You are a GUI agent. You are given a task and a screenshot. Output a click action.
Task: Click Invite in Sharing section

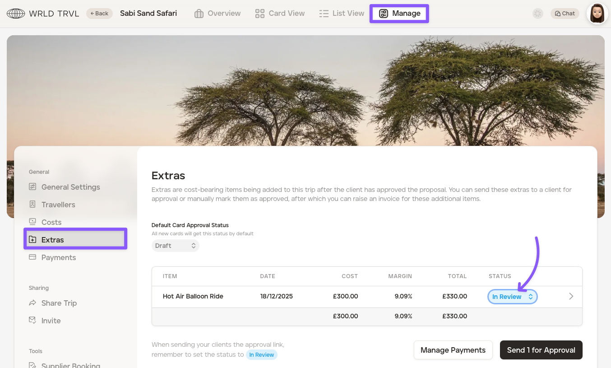[x=51, y=321]
